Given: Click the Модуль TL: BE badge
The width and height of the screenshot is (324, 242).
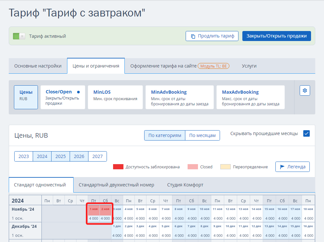Looking at the screenshot, I should (214, 66).
